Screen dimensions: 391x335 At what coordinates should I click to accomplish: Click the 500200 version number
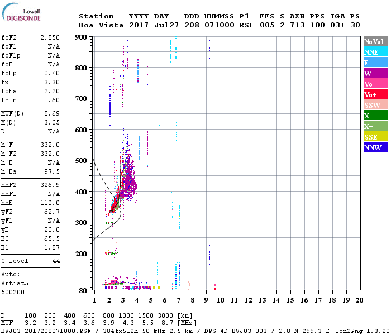(13, 292)
